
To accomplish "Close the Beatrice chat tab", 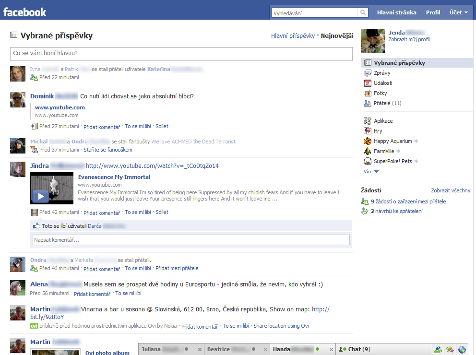I will pyautogui.click(x=266, y=350).
